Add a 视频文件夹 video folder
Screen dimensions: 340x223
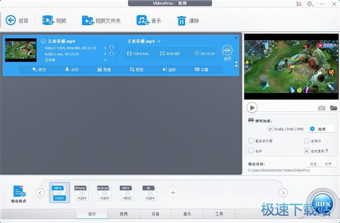87,20
